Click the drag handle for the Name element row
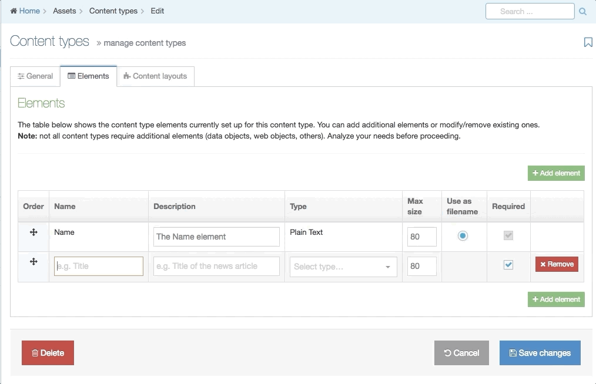The height and width of the screenshot is (384, 596). pos(33,232)
